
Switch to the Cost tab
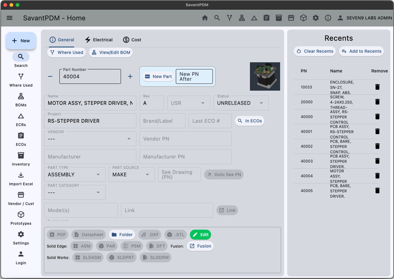point(132,40)
